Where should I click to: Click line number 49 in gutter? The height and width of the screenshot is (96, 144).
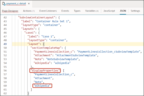click(5, 44)
